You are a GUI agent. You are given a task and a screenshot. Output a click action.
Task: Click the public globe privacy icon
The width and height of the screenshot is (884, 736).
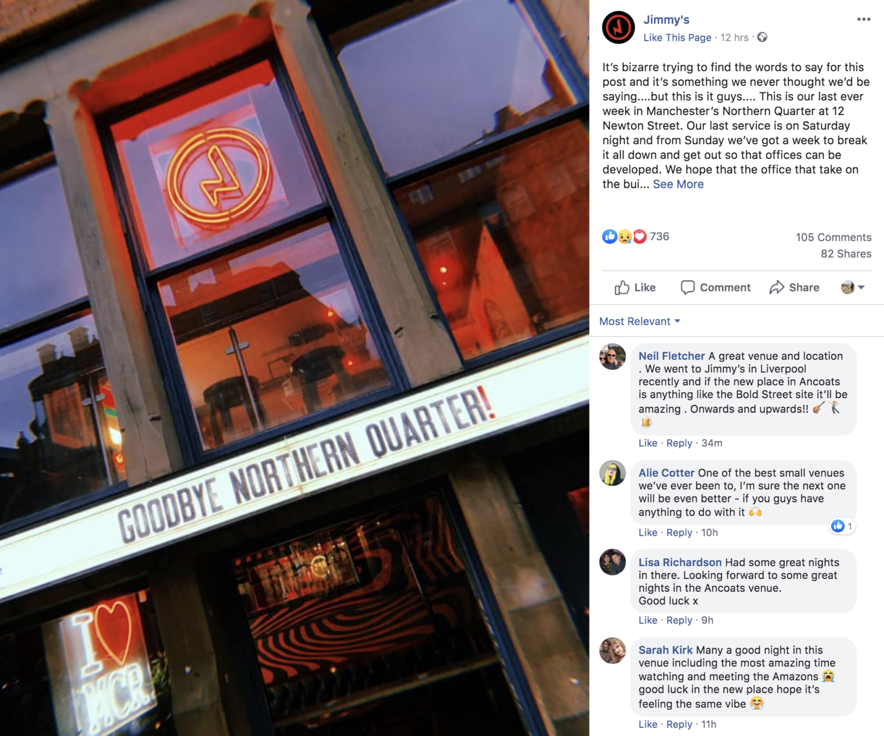(762, 37)
